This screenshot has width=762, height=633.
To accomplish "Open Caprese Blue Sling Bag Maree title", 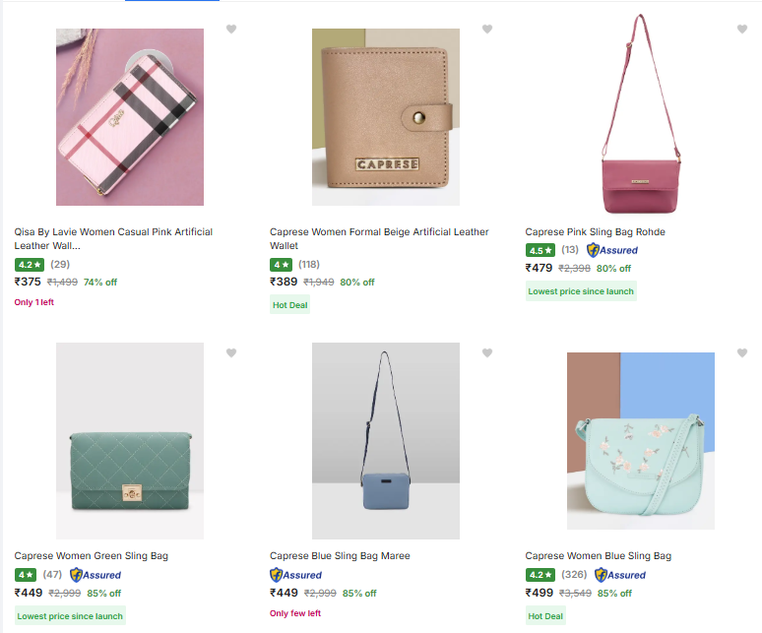I will click(340, 556).
